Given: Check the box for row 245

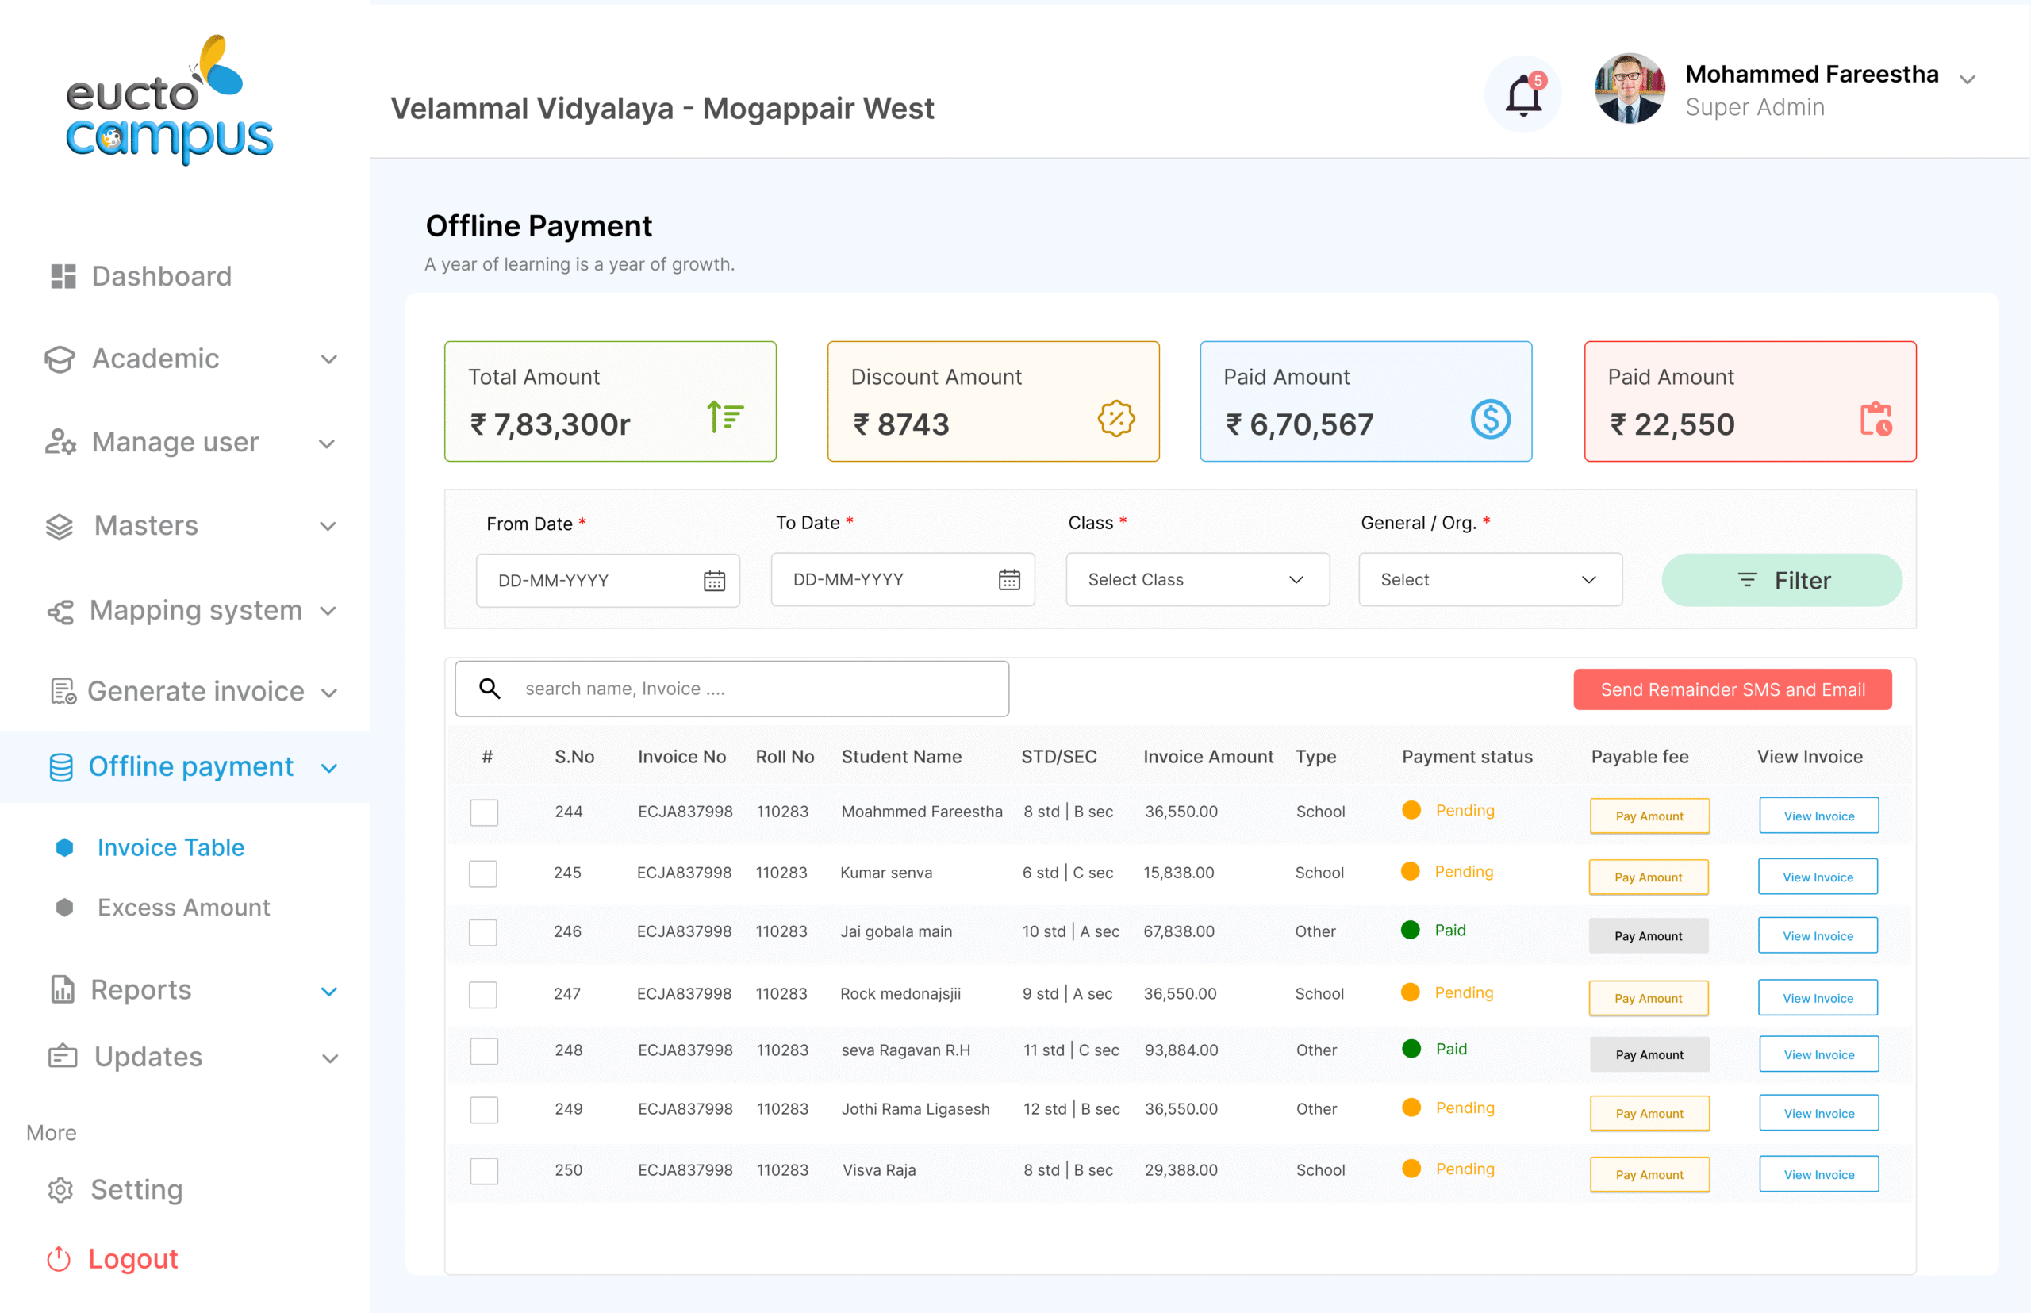Looking at the screenshot, I should 482,873.
